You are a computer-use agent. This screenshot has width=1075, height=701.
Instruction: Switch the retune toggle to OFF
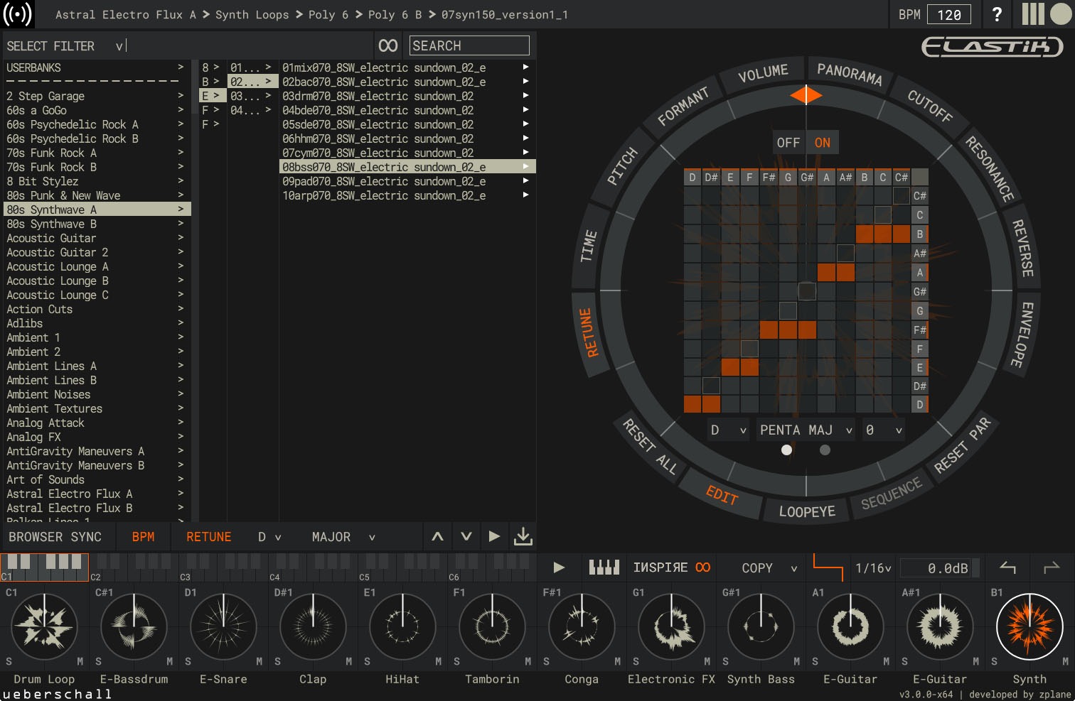pyautogui.click(x=788, y=142)
